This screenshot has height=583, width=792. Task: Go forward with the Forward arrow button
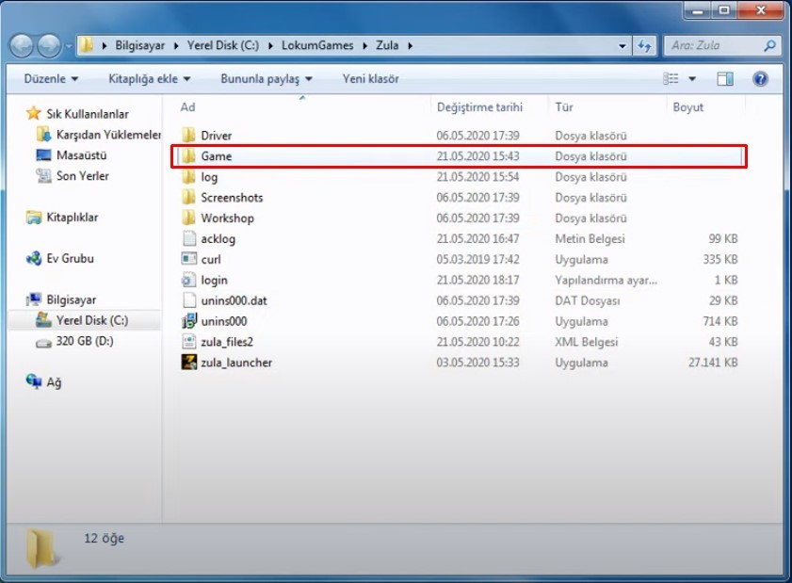point(49,46)
